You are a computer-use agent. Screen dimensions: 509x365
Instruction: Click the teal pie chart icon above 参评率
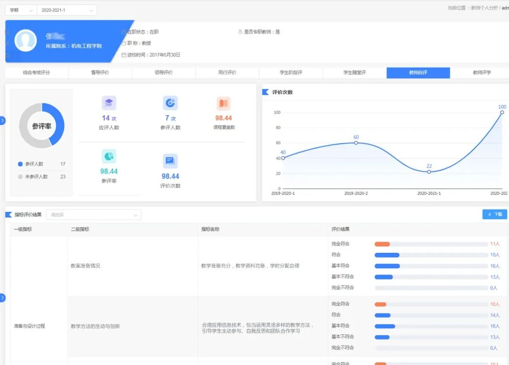tap(109, 156)
